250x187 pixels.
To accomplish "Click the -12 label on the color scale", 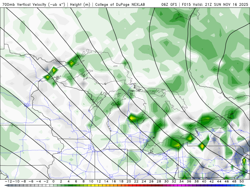I will [8, 181].
